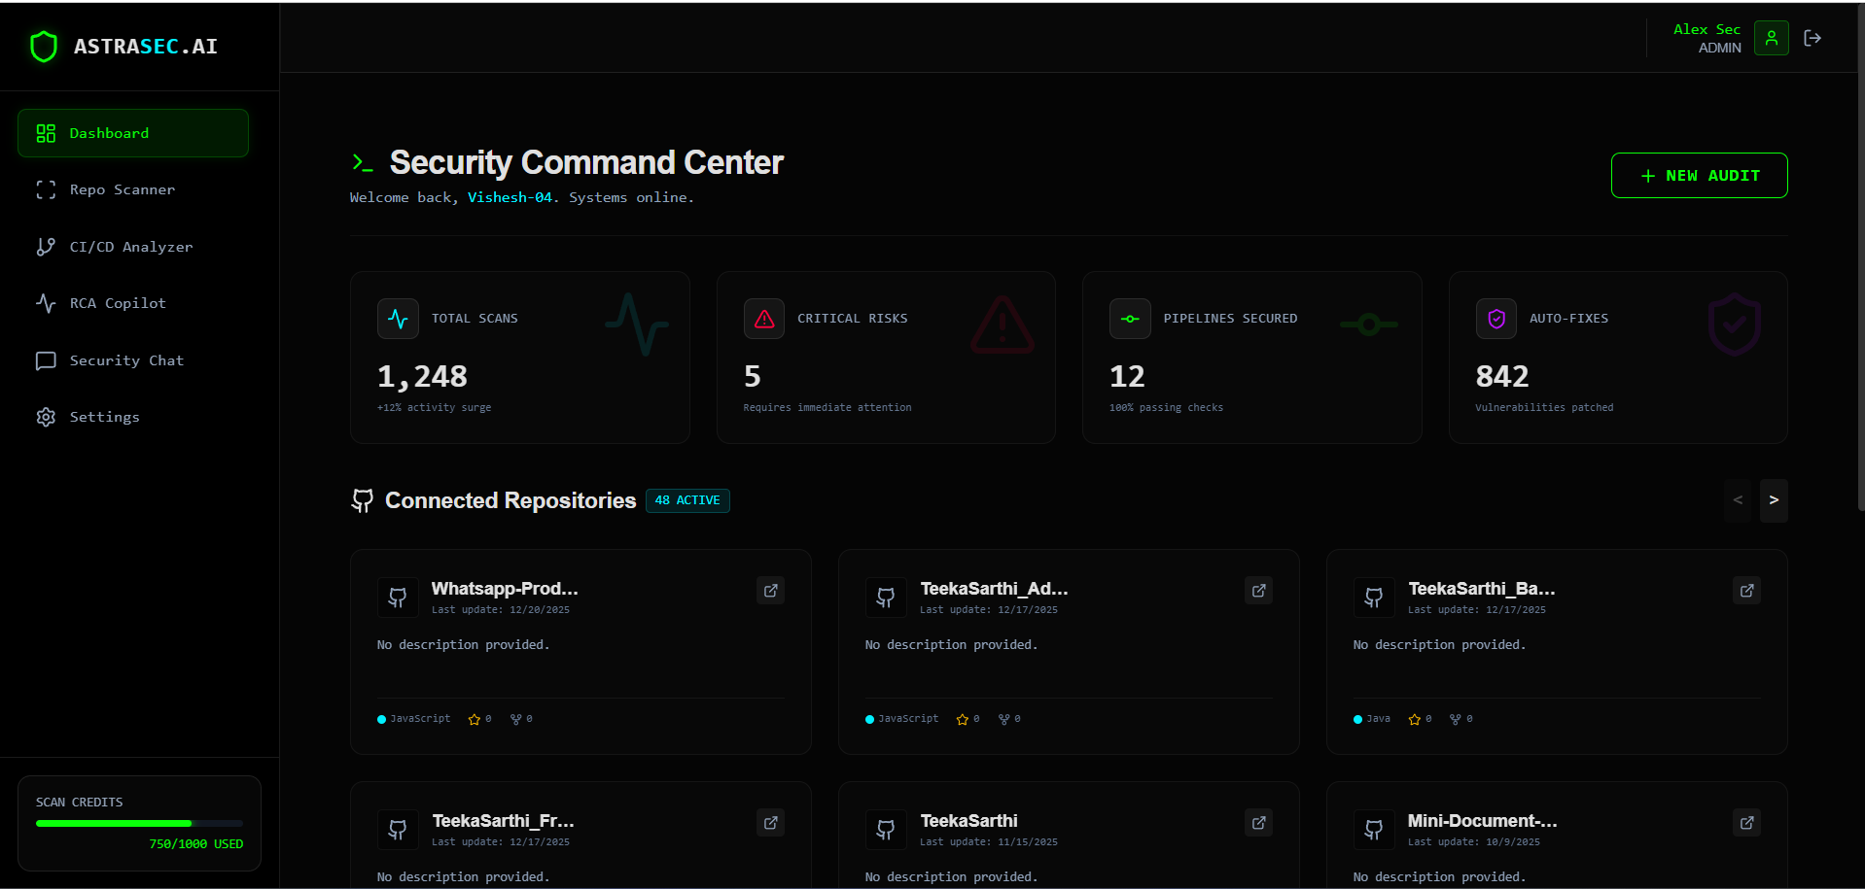Go to previous page of connected repositories
The width and height of the screenshot is (1865, 889).
(1738, 500)
